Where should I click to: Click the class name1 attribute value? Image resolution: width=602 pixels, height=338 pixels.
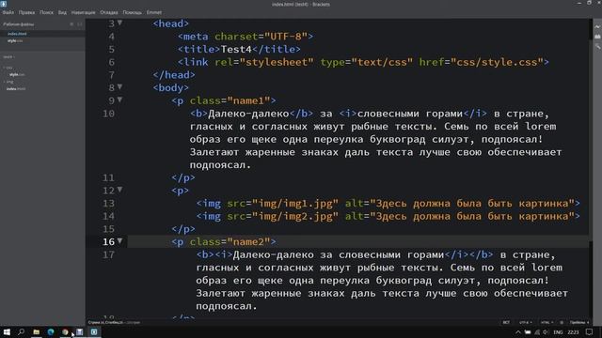(x=248, y=100)
